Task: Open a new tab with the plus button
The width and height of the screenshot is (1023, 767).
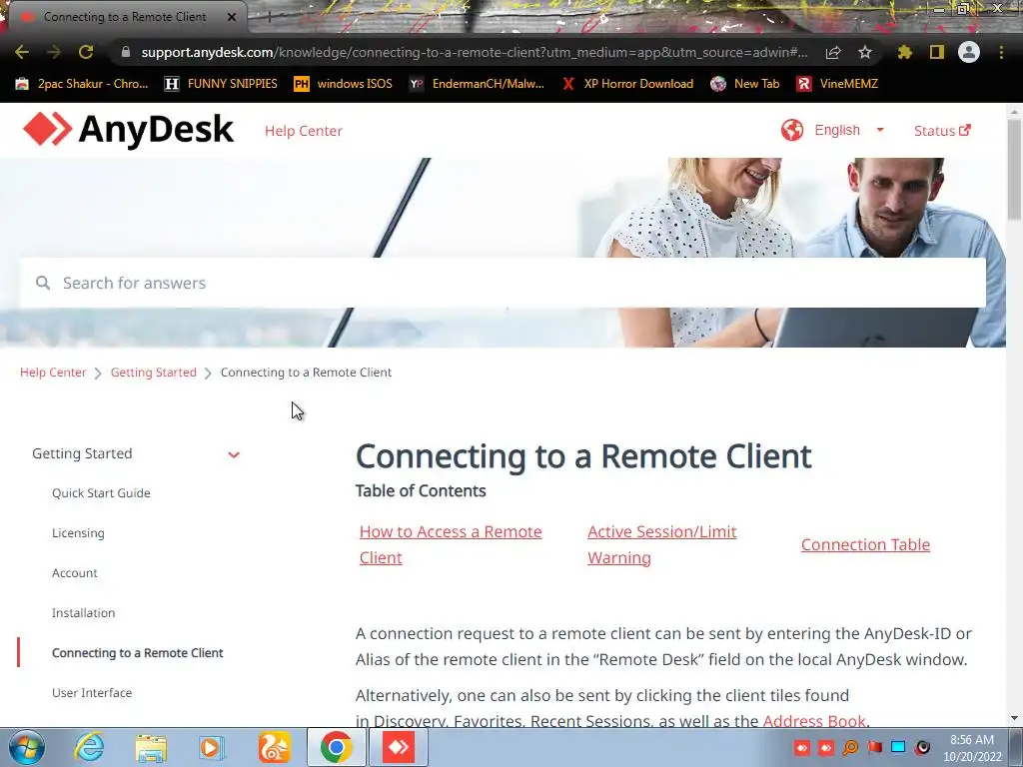Action: click(x=269, y=17)
